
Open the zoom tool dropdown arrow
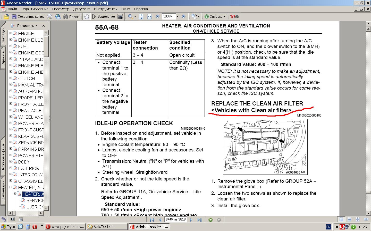click(135, 17)
